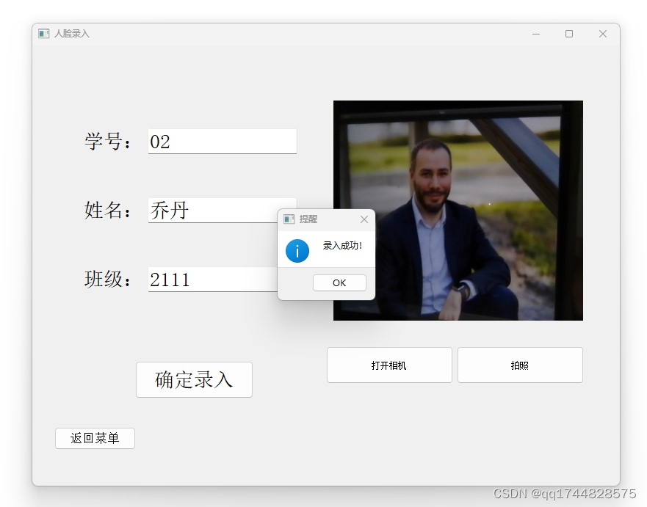Close the 人脸录入 window
The height and width of the screenshot is (507, 647).
click(x=603, y=34)
